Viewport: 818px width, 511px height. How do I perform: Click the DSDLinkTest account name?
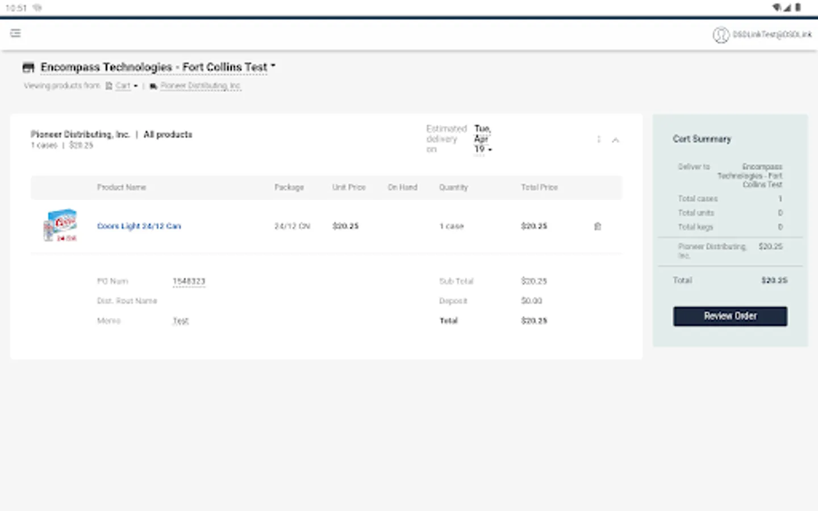(772, 35)
